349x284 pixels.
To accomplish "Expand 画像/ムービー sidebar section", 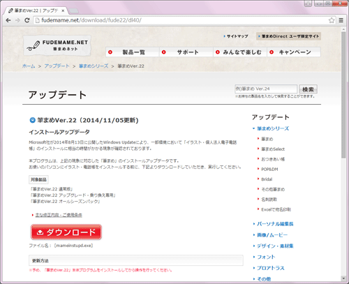I will point(272,235).
